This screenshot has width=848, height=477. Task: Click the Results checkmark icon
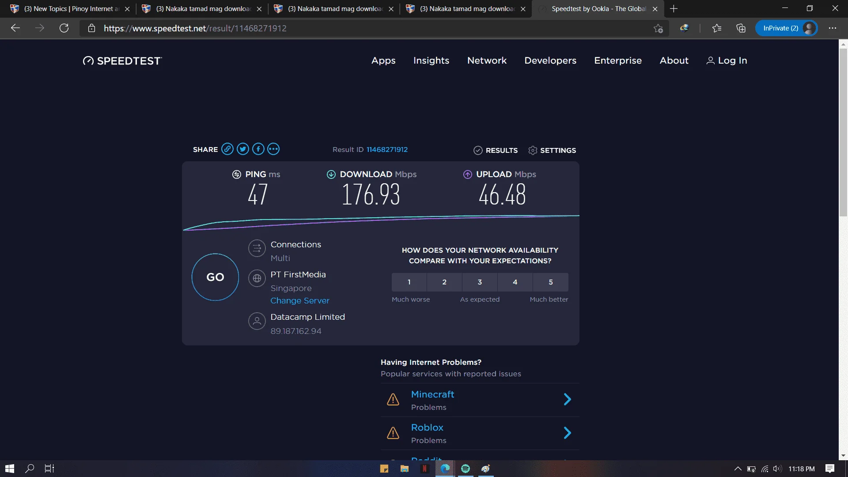478,151
